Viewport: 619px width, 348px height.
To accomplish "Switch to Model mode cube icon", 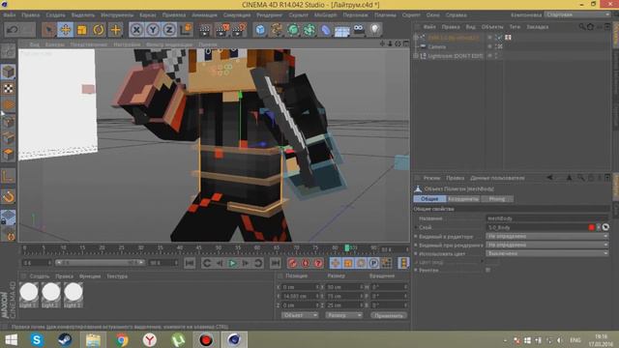I will [x=8, y=72].
